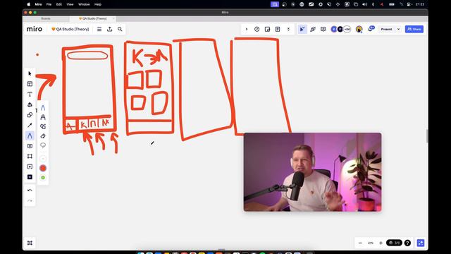
Task: Search the board with magnifier icon
Action: pyautogui.click(x=120, y=29)
